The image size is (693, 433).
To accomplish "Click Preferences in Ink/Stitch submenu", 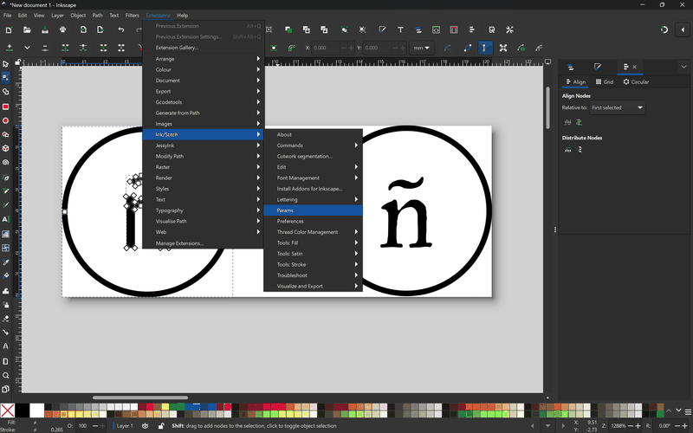I will [x=313, y=221].
